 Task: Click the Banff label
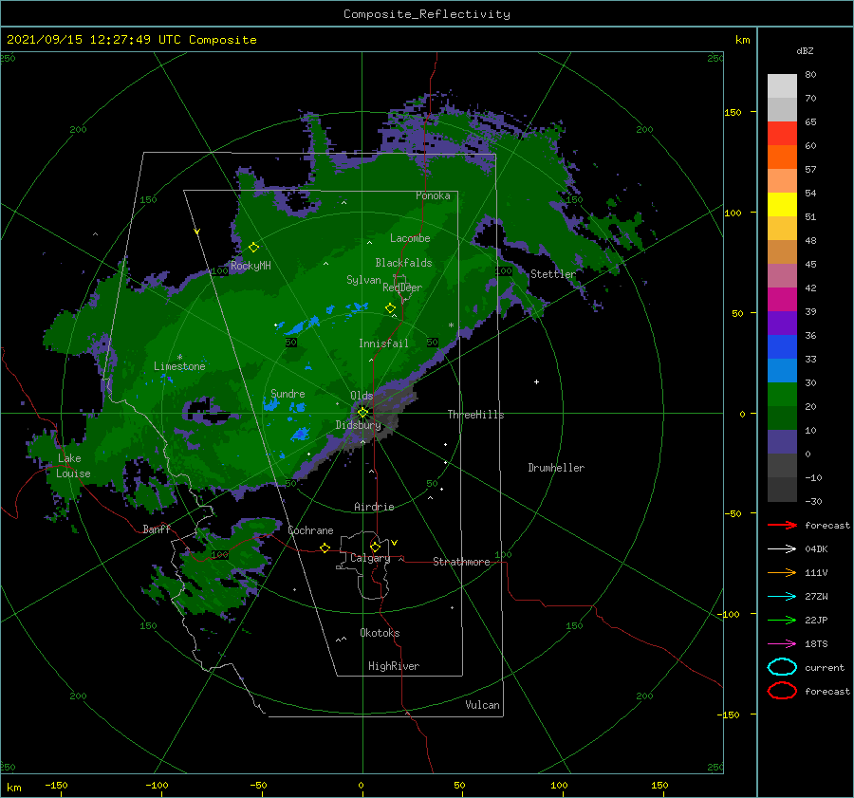tap(157, 529)
